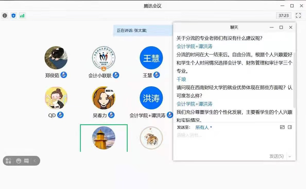Viewport: 306px width, 189px height.
Task: Check the green network signal icon
Action: pyautogui.click(x=22, y=16)
